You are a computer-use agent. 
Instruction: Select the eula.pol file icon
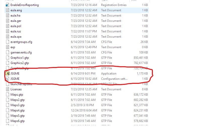click(7, 26)
